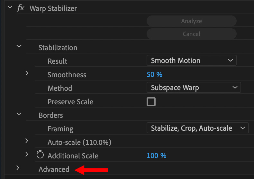
Task: Click the Smoothness 50 % value
Action: (x=155, y=75)
